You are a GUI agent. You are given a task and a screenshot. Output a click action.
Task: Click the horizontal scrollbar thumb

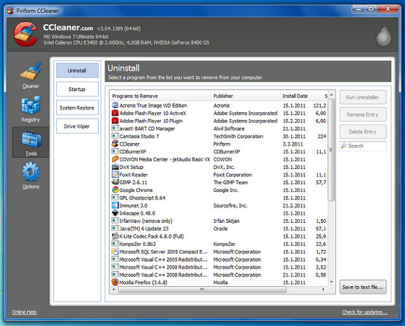(202, 289)
